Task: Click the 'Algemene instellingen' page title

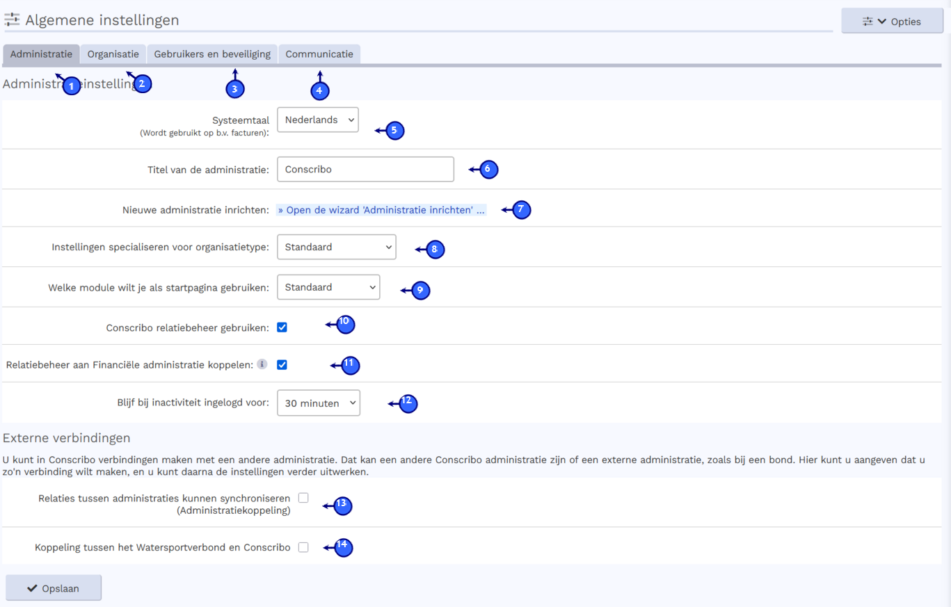Action: point(102,20)
